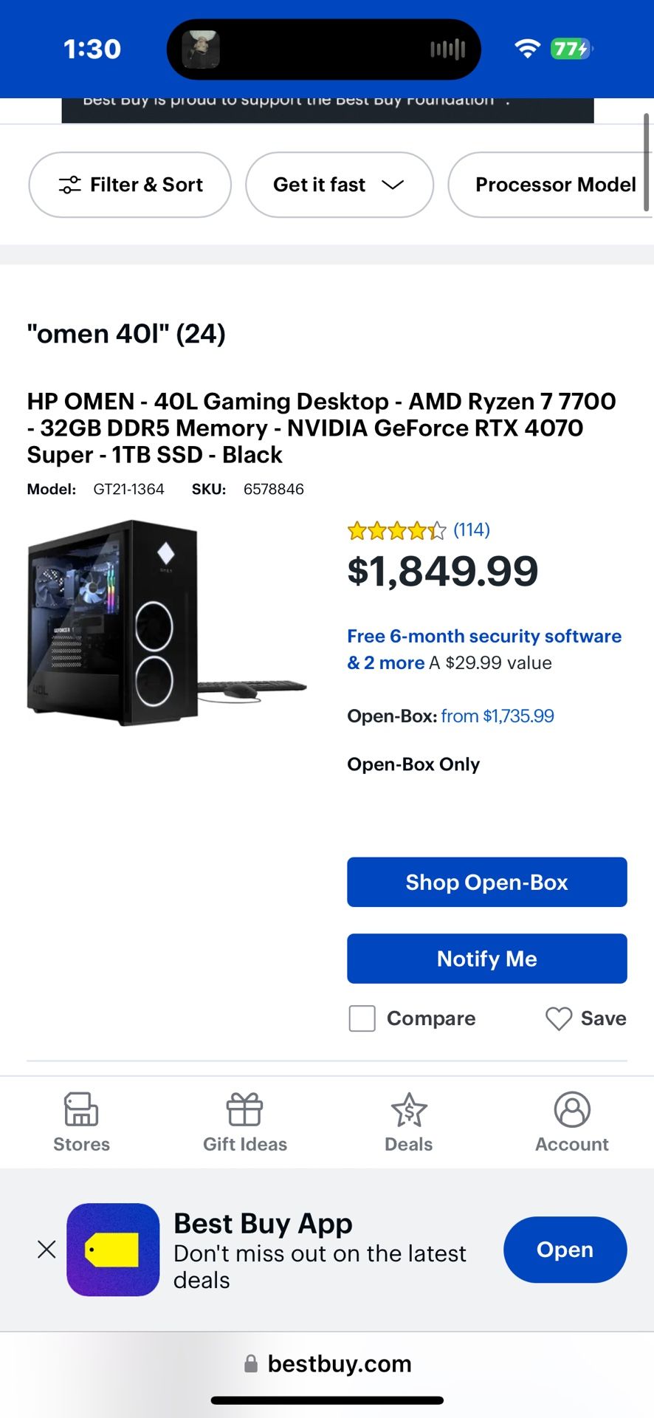Tap the bestbuy.com address bar
The height and width of the screenshot is (1418, 654).
[x=339, y=1363]
